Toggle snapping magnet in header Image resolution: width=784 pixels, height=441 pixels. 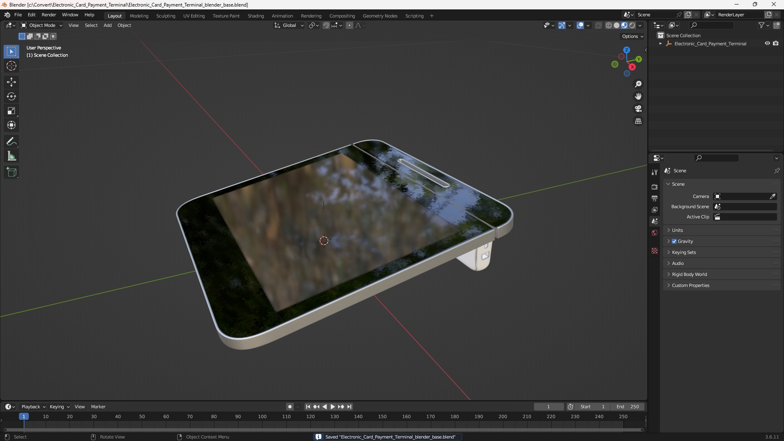(326, 25)
